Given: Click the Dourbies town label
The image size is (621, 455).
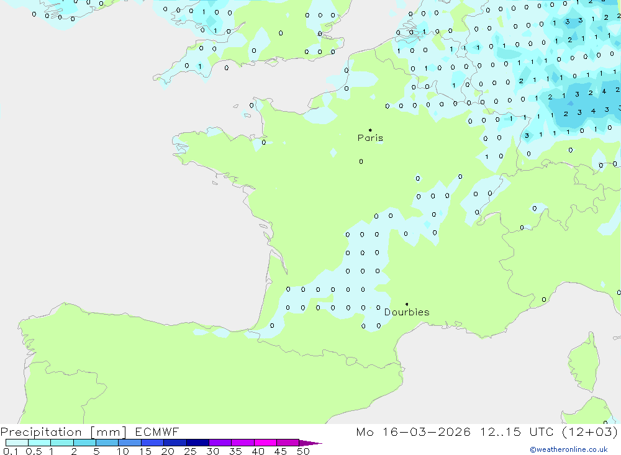Looking at the screenshot, I should [407, 312].
